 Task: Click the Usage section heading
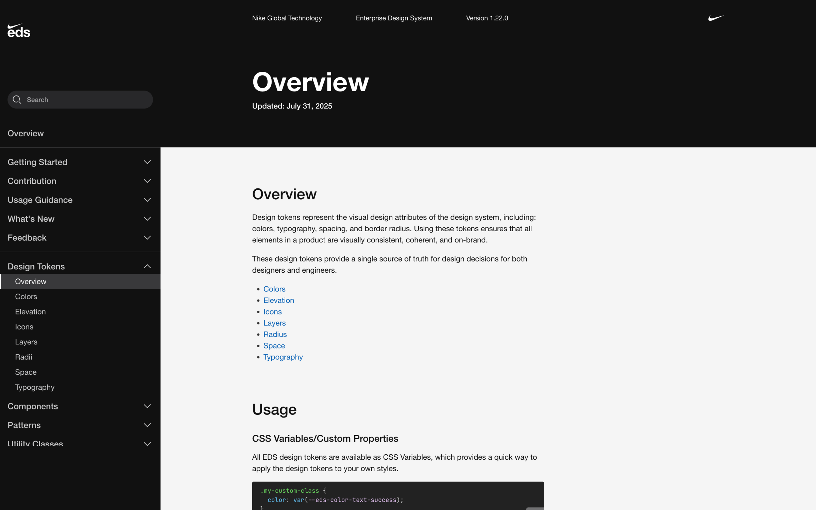pos(274,409)
